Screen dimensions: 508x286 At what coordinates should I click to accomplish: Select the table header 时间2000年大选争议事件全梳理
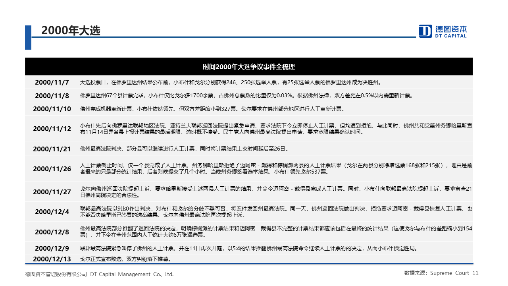(249, 67)
